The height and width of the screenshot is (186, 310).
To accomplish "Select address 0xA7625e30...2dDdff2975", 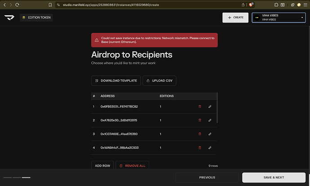I will click(x=119, y=120).
